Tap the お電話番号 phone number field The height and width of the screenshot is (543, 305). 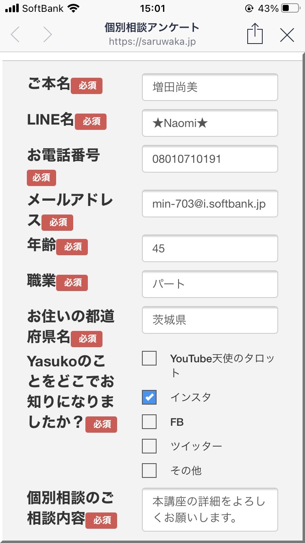tap(210, 159)
